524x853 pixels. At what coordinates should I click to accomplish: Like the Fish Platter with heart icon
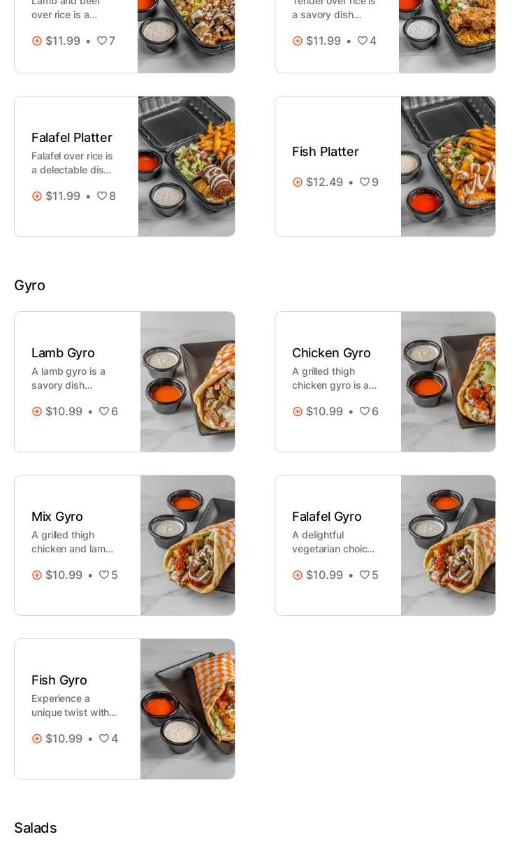coord(365,182)
